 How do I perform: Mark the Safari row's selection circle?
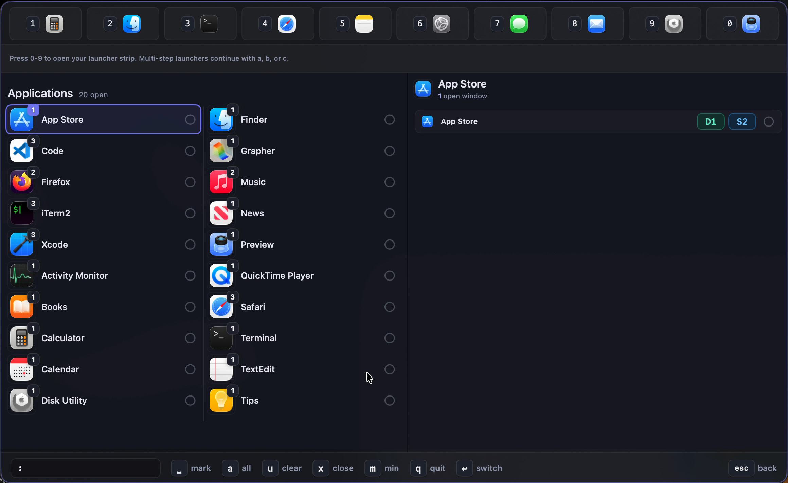[390, 307]
